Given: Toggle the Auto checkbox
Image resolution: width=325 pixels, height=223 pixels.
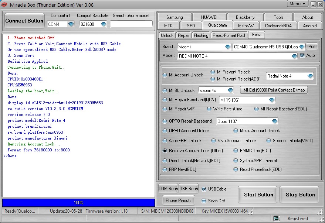Looking at the screenshot, I should point(302,55).
